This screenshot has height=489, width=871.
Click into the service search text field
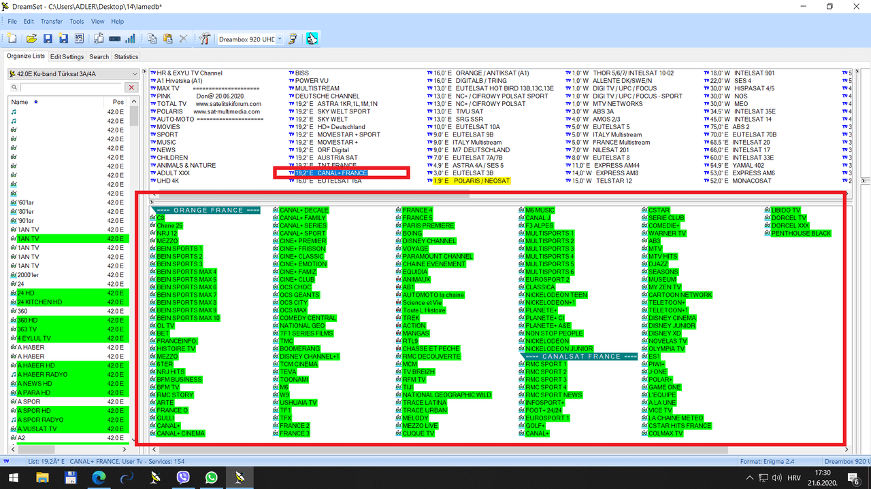[x=71, y=88]
